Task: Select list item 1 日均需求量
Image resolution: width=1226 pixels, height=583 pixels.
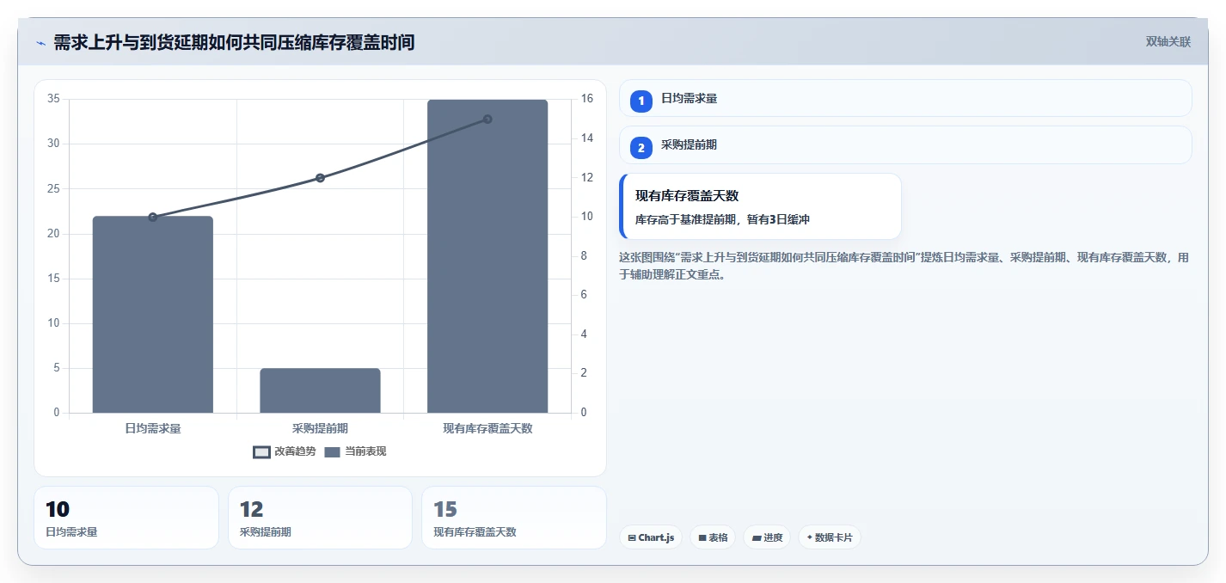Action: (905, 98)
